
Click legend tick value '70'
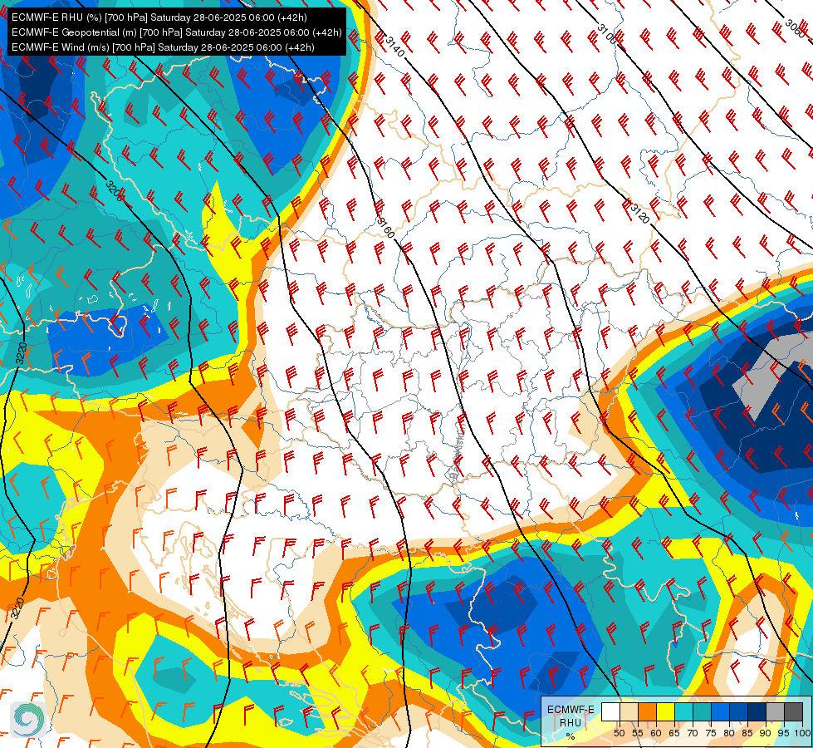tap(693, 734)
